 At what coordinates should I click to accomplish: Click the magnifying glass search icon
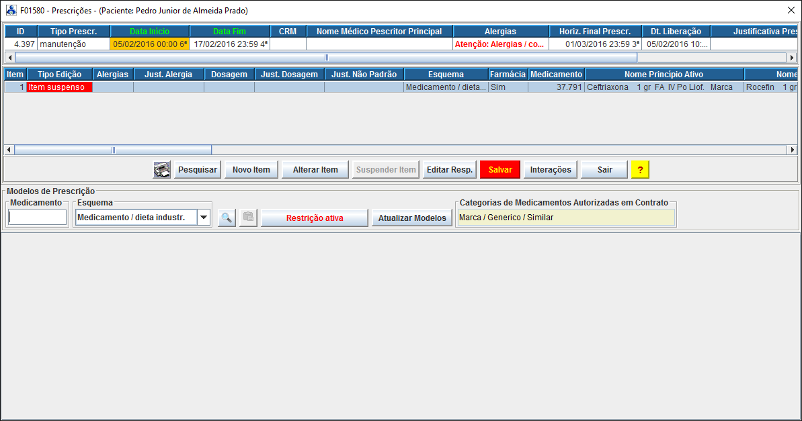pyautogui.click(x=227, y=218)
